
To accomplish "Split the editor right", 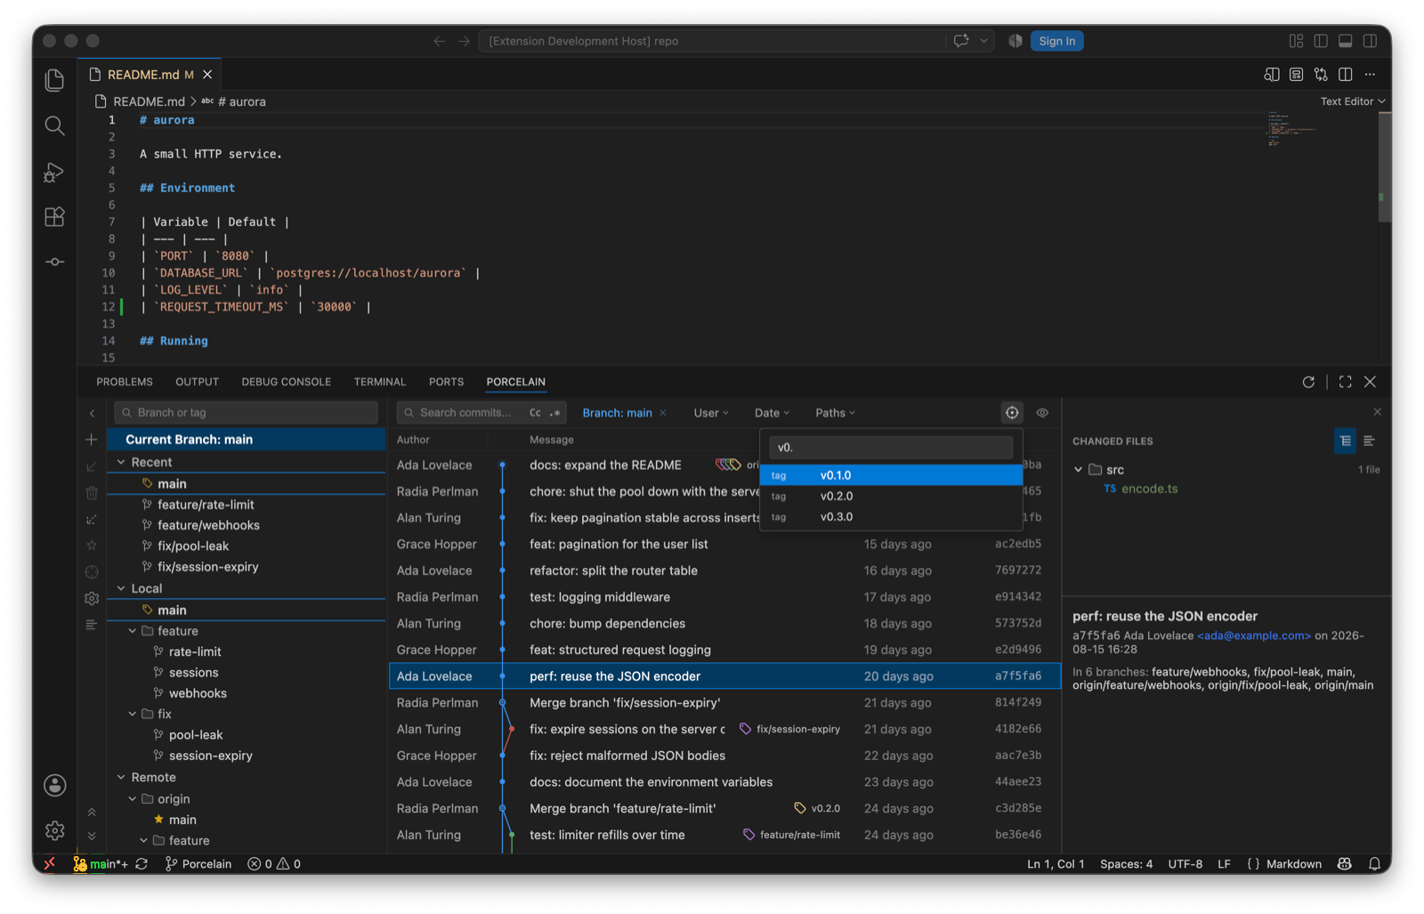I will [x=1346, y=75].
